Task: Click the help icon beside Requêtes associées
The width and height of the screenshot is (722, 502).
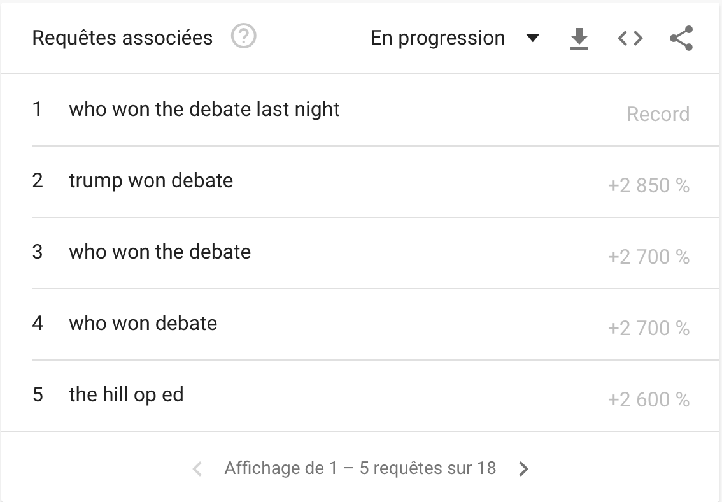Action: (x=243, y=38)
